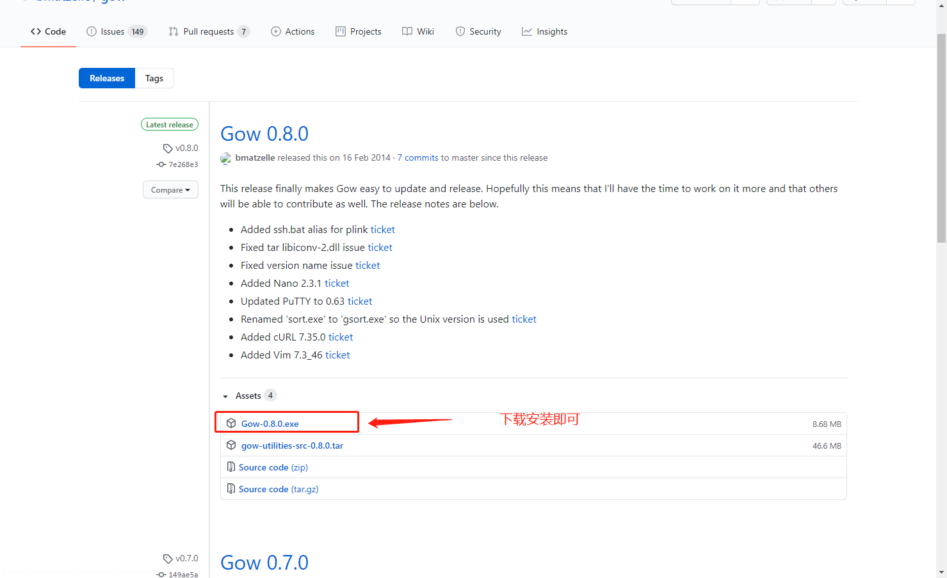947x578 pixels.
Task: Open the Security tab
Action: (x=478, y=31)
